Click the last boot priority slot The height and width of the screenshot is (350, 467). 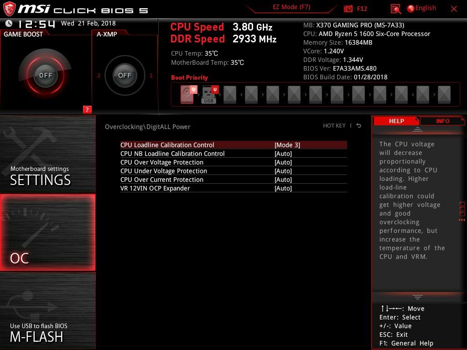click(x=444, y=95)
